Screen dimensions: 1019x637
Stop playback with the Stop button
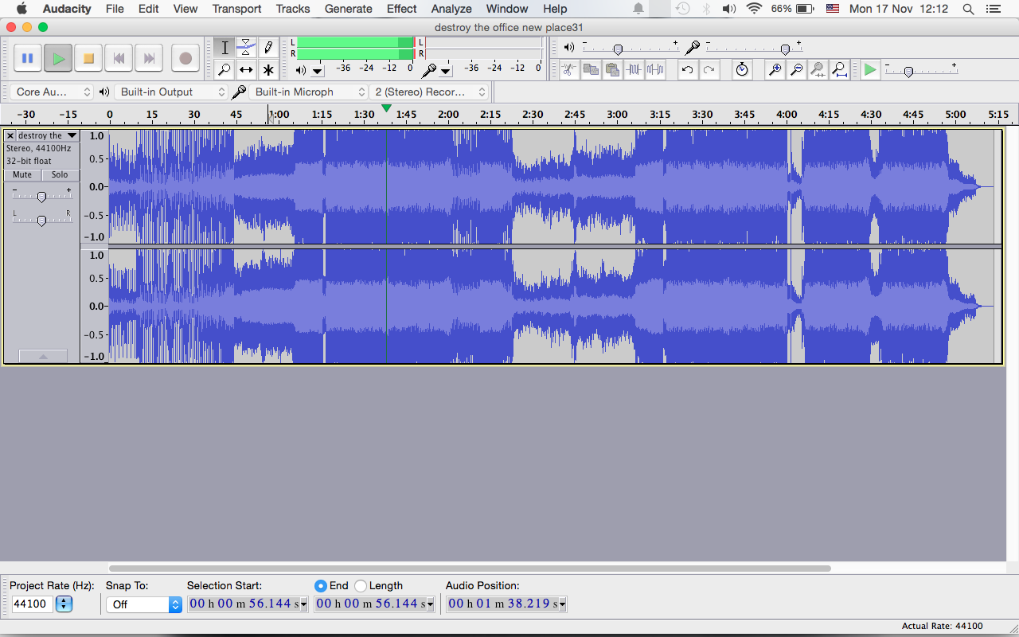[88, 58]
